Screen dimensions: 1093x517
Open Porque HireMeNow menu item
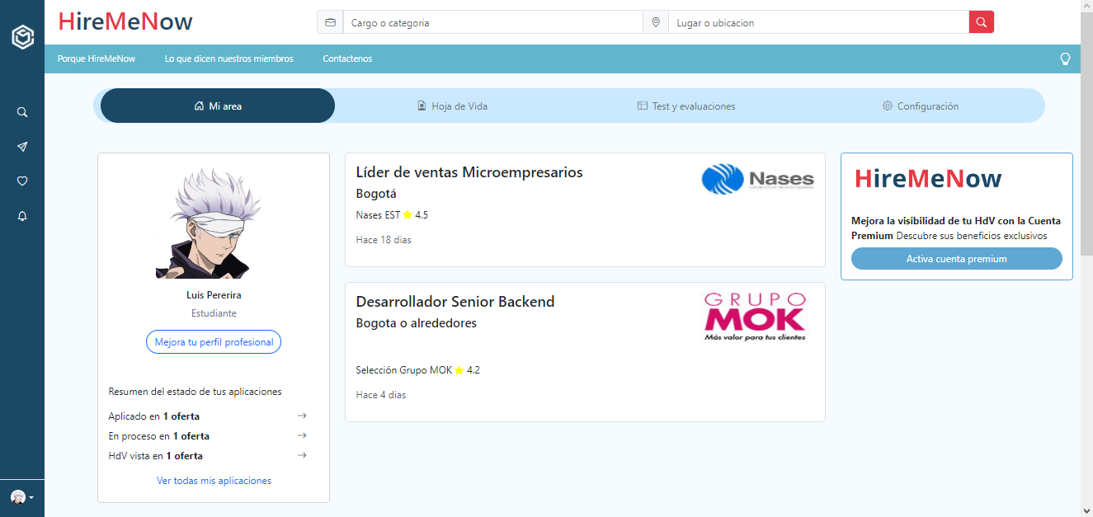97,59
